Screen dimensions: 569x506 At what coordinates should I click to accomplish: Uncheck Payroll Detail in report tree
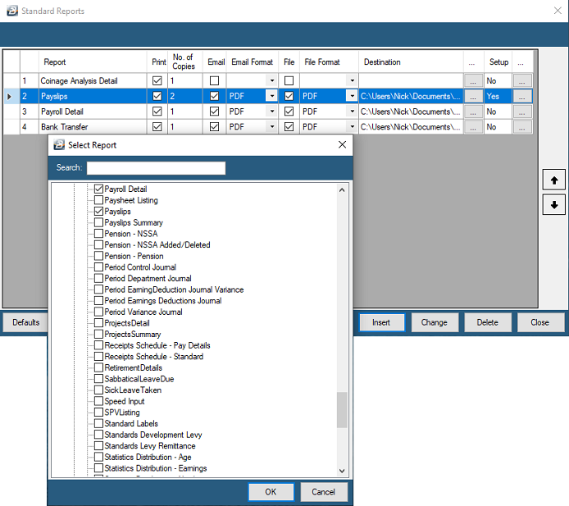pyautogui.click(x=98, y=189)
